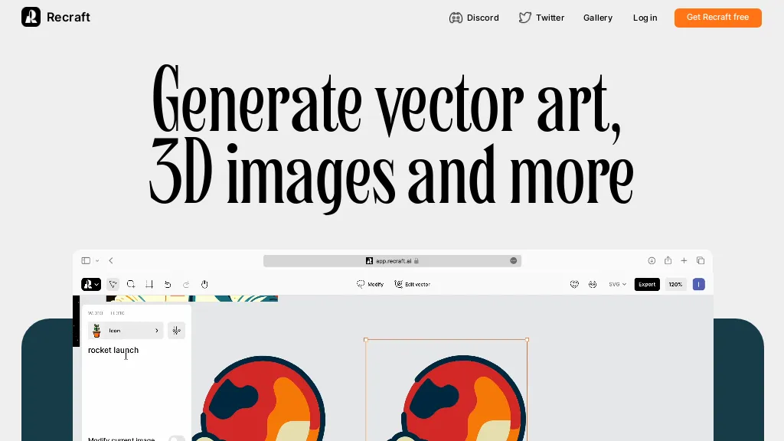The width and height of the screenshot is (784, 441).
Task: Click the browser downloads icon
Action: pos(652,260)
